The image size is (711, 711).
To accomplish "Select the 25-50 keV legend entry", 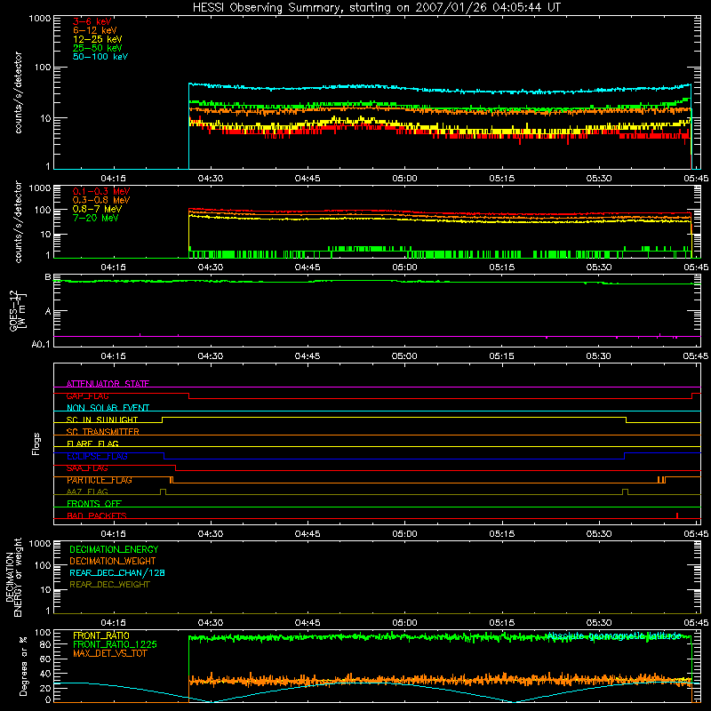I will tap(97, 48).
